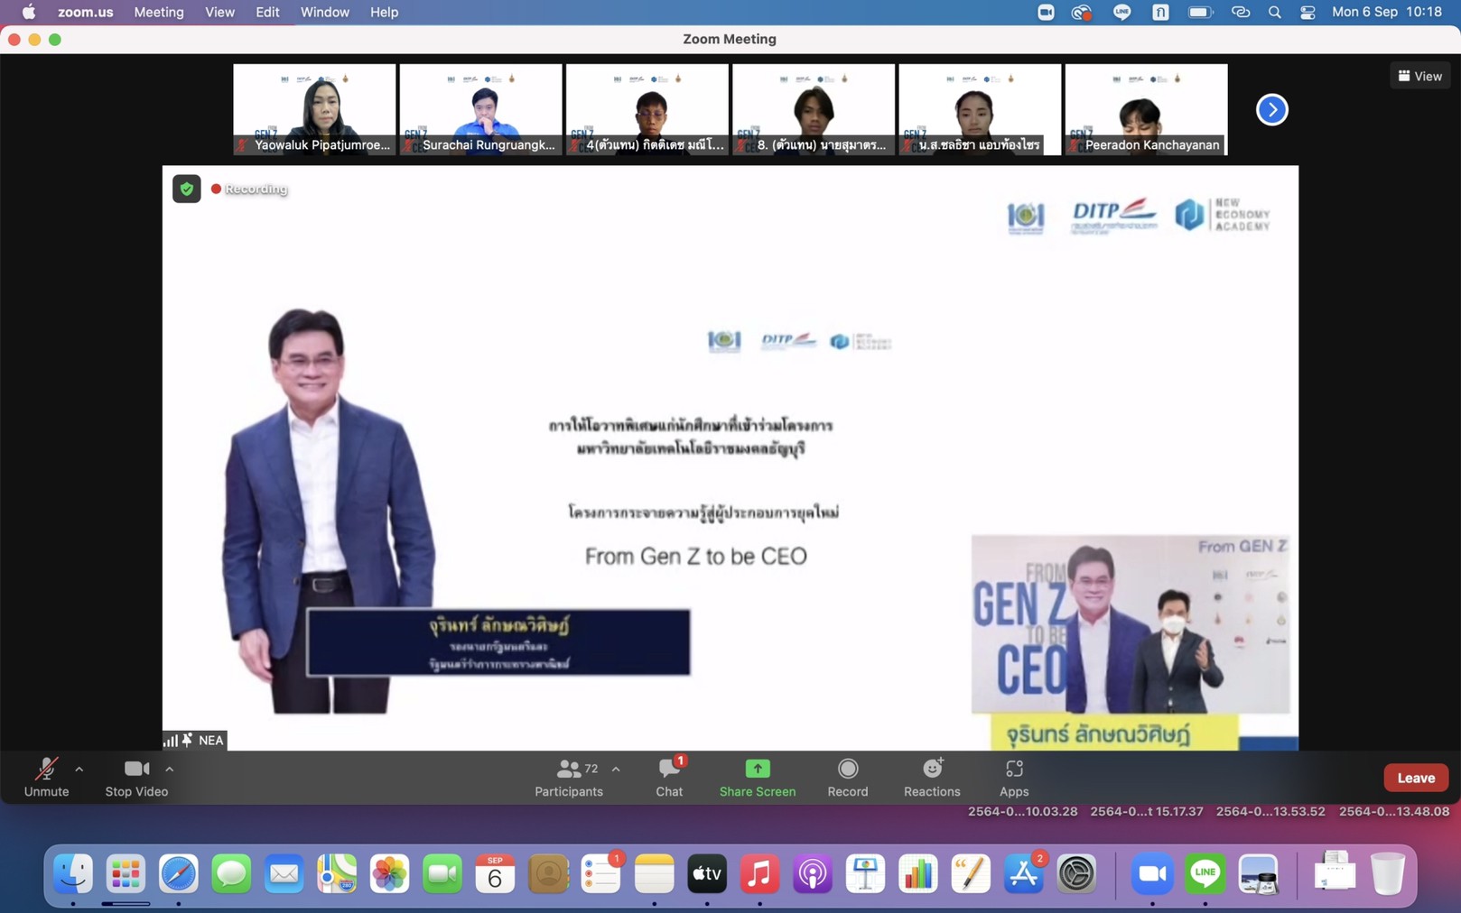Stop the camera video
Viewport: 1461px width, 913px height.
click(x=136, y=777)
